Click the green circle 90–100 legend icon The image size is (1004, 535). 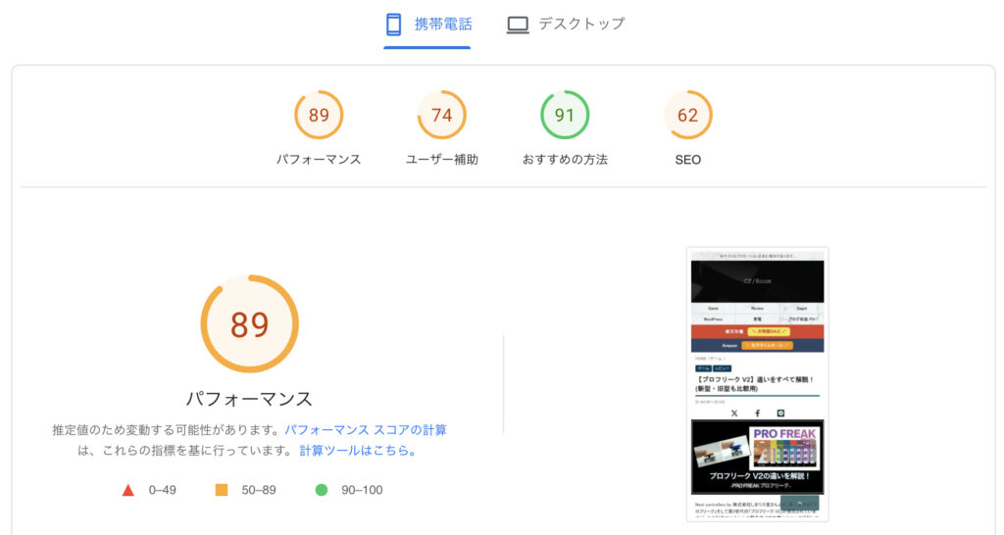(x=322, y=490)
